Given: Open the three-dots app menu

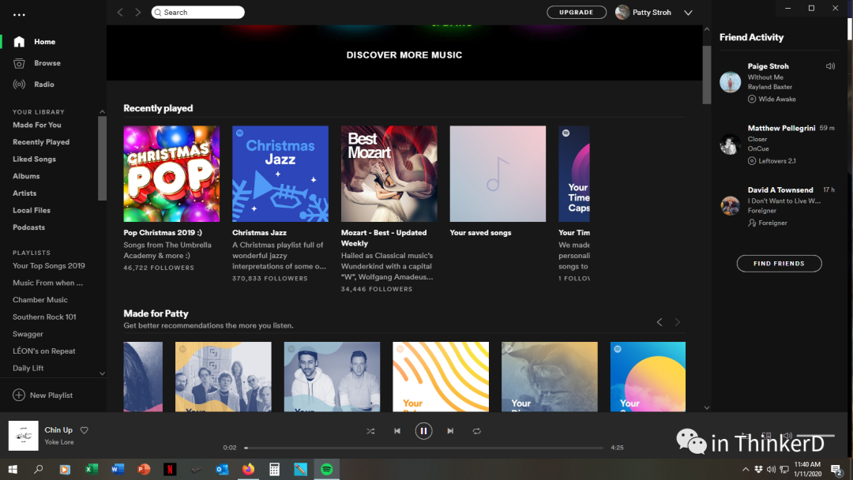Looking at the screenshot, I should [19, 15].
